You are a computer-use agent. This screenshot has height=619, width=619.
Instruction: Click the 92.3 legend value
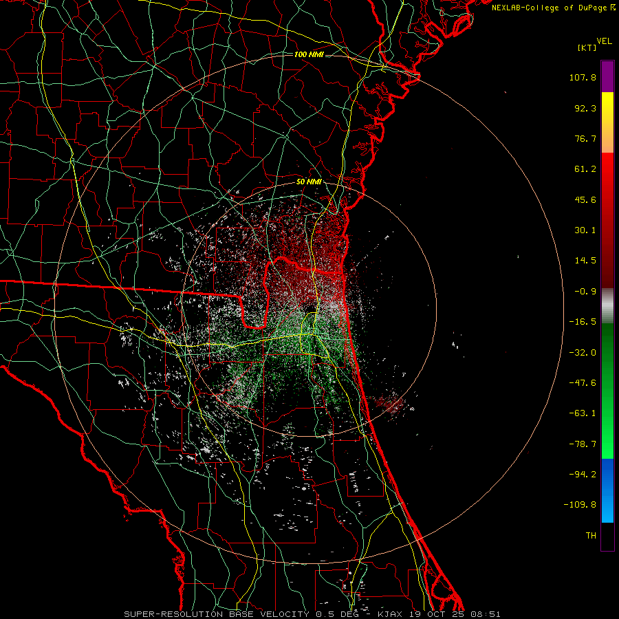point(585,108)
